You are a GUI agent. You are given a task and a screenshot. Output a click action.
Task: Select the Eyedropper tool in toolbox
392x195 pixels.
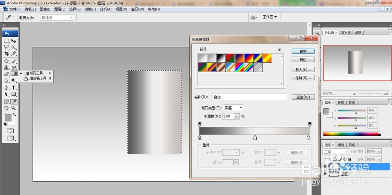coord(14,102)
